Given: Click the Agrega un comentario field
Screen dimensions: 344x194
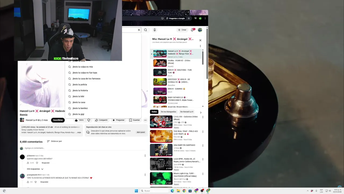Looking at the screenshot, I should click(85, 148).
